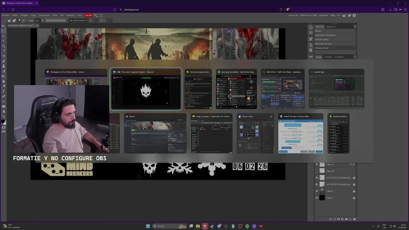Switch to Avenged Sevenfold Spotify window thumbnail
Viewport: 409px width, 230px height.
tap(236, 89)
